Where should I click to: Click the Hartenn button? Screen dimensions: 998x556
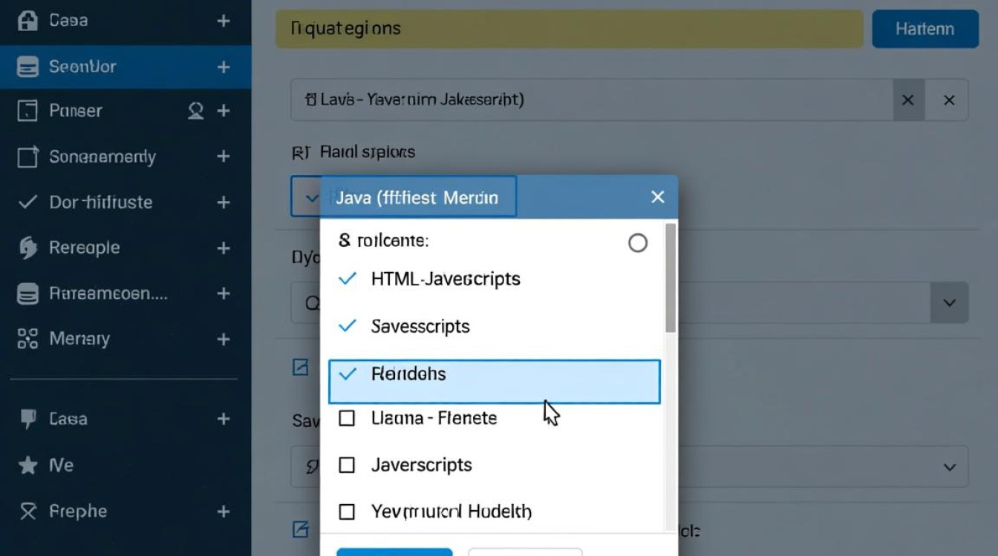(x=924, y=30)
